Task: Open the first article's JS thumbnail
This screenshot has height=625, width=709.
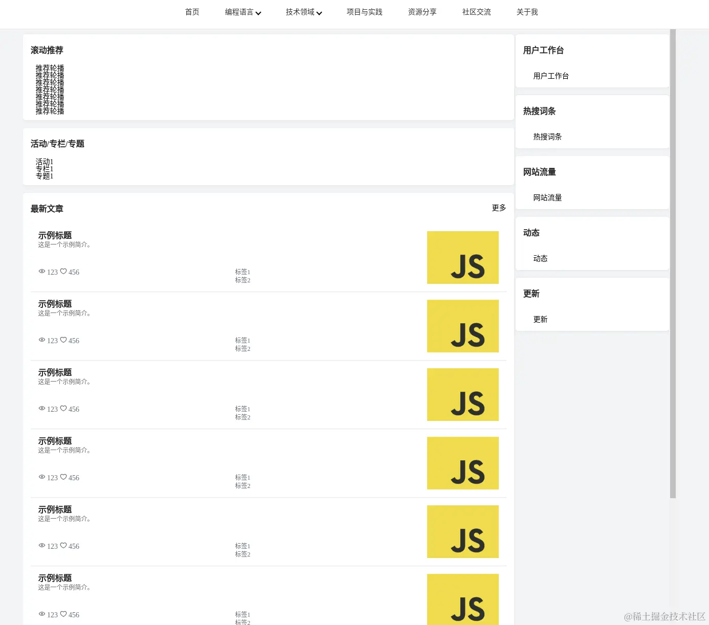Action: tap(463, 257)
